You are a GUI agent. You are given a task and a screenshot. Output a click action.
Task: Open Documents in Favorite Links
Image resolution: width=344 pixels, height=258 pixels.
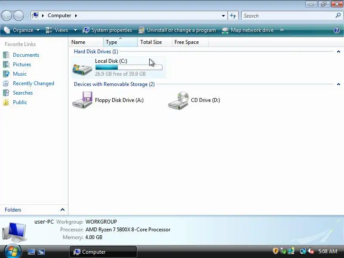click(x=26, y=55)
